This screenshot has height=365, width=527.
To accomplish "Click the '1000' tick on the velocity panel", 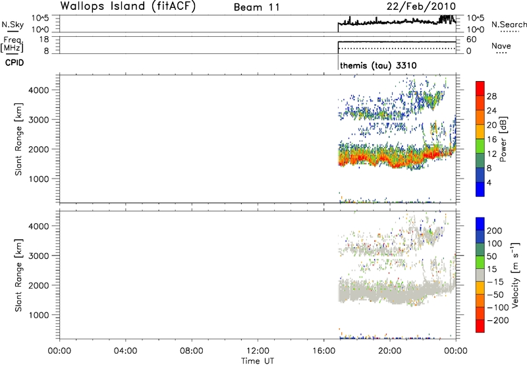I will tap(39, 315).
